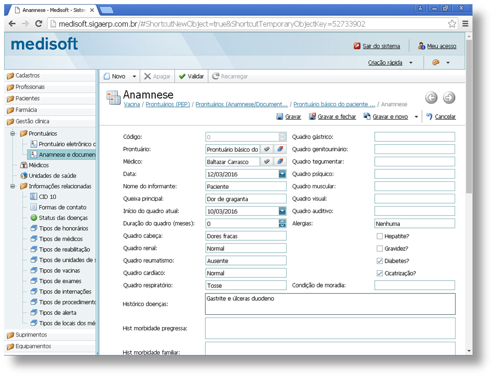Click the Anamnese browser tab
495x378 pixels.
point(54,10)
